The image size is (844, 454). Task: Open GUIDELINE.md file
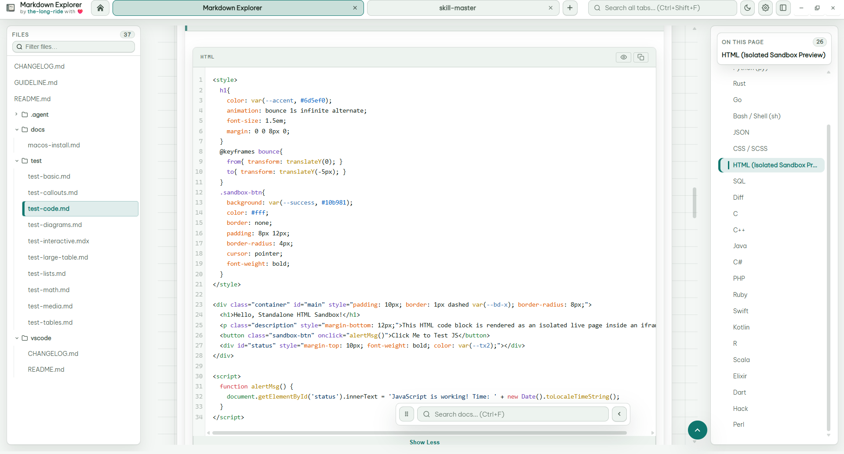coord(36,83)
